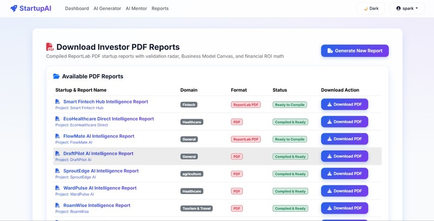The height and width of the screenshot is (221, 434).
Task: Click the blue folder icon beside Available PDF Reports
Action: point(56,76)
